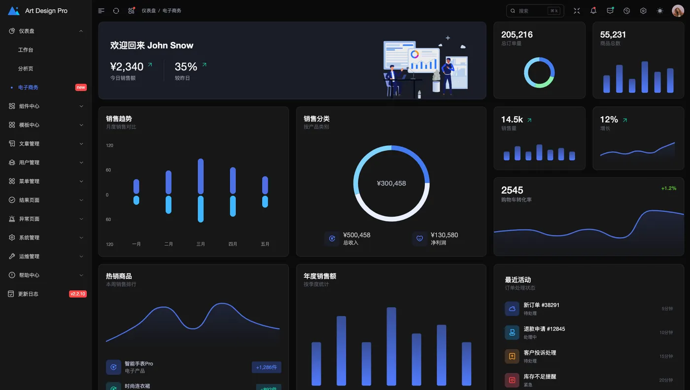The image size is (690, 390).
Task: Open the chat message icon
Action: tap(610, 11)
